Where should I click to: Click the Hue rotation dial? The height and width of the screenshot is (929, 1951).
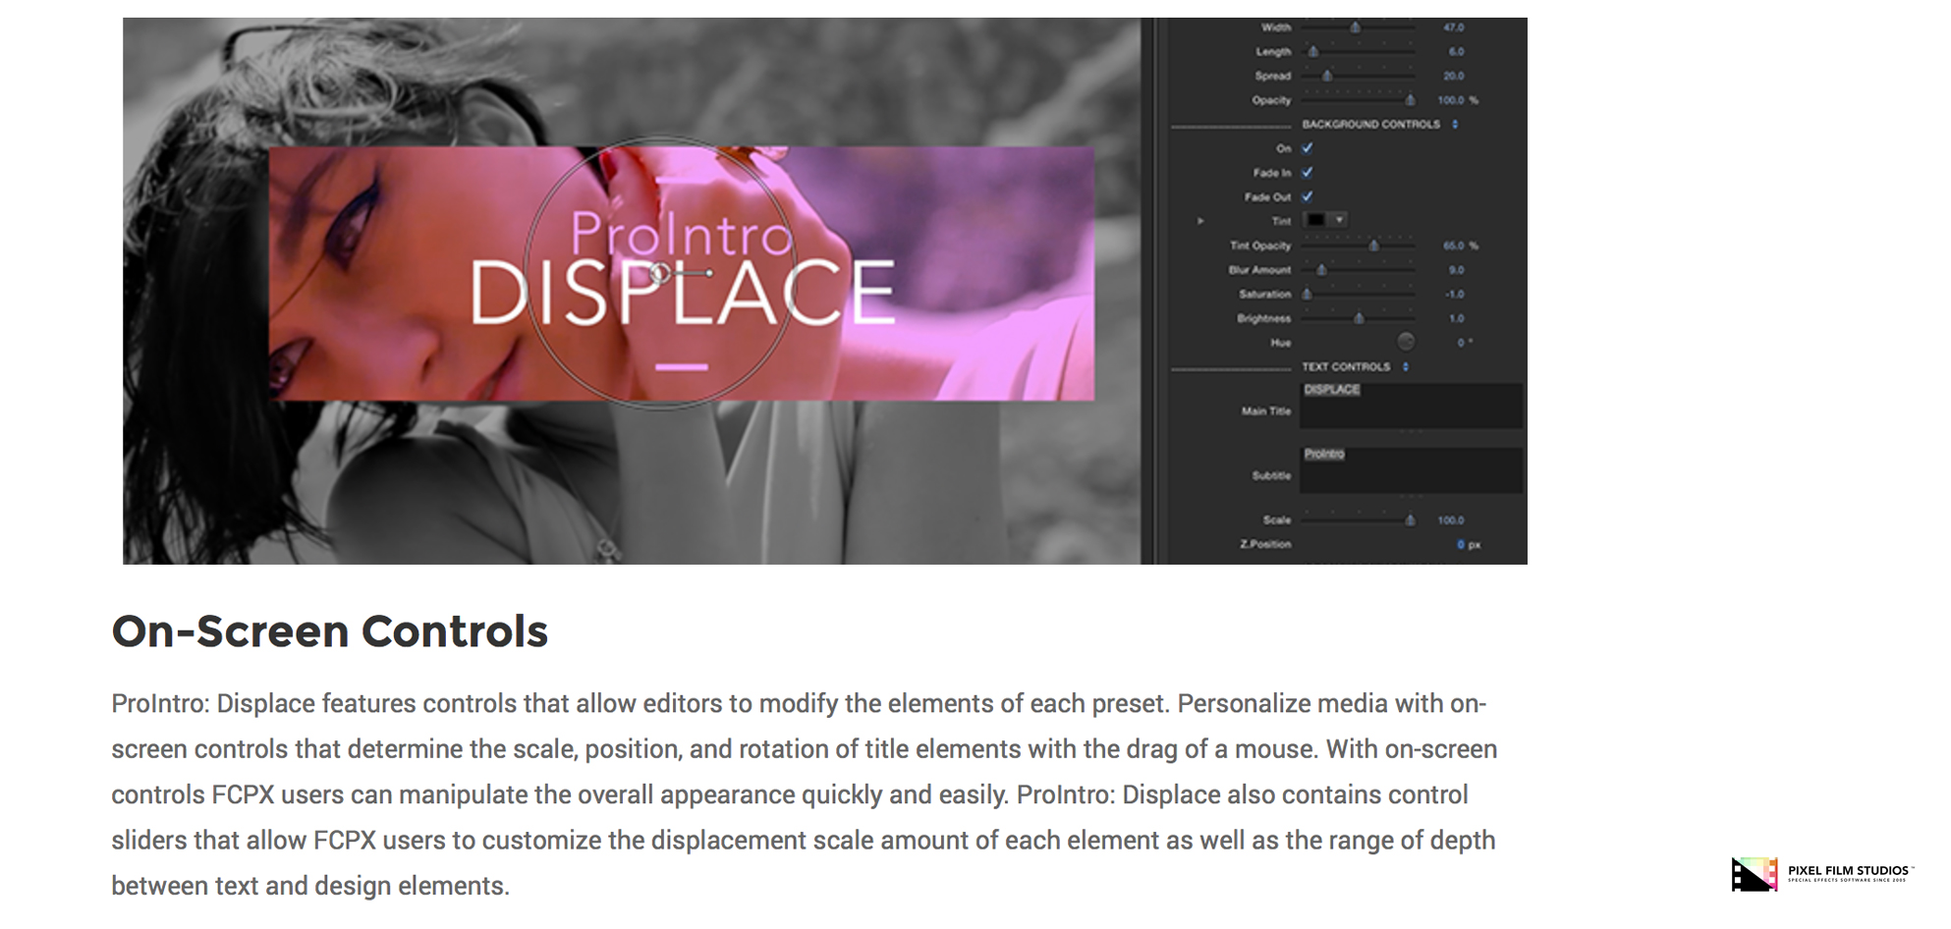click(1406, 342)
